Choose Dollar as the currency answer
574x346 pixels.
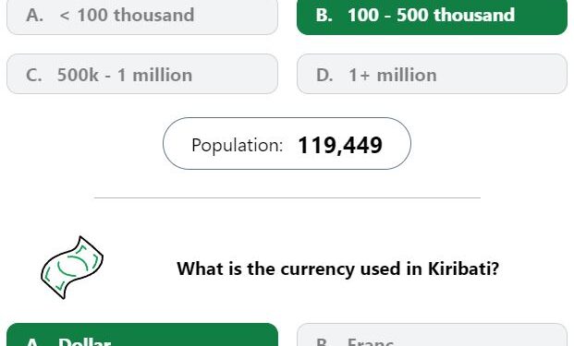(x=142, y=335)
